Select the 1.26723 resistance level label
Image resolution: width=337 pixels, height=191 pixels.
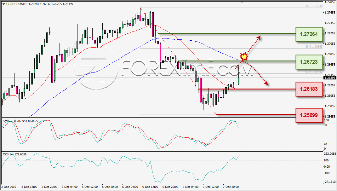coord(309,62)
